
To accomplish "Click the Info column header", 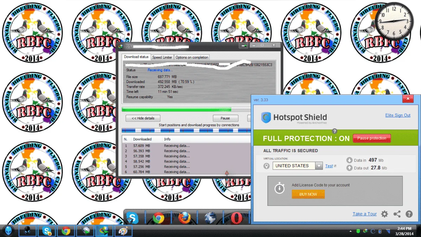I will (x=167, y=139).
